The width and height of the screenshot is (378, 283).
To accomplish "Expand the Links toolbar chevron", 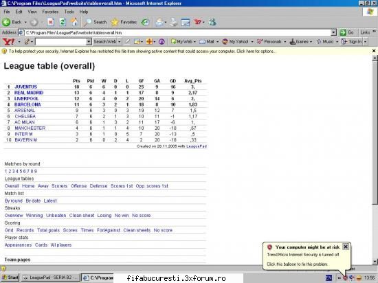I will 375,32.
